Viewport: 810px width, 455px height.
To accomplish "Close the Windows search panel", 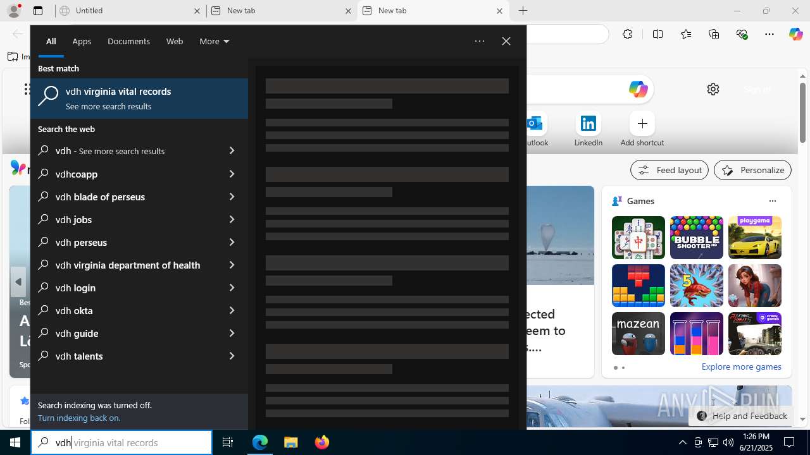I will point(506,41).
